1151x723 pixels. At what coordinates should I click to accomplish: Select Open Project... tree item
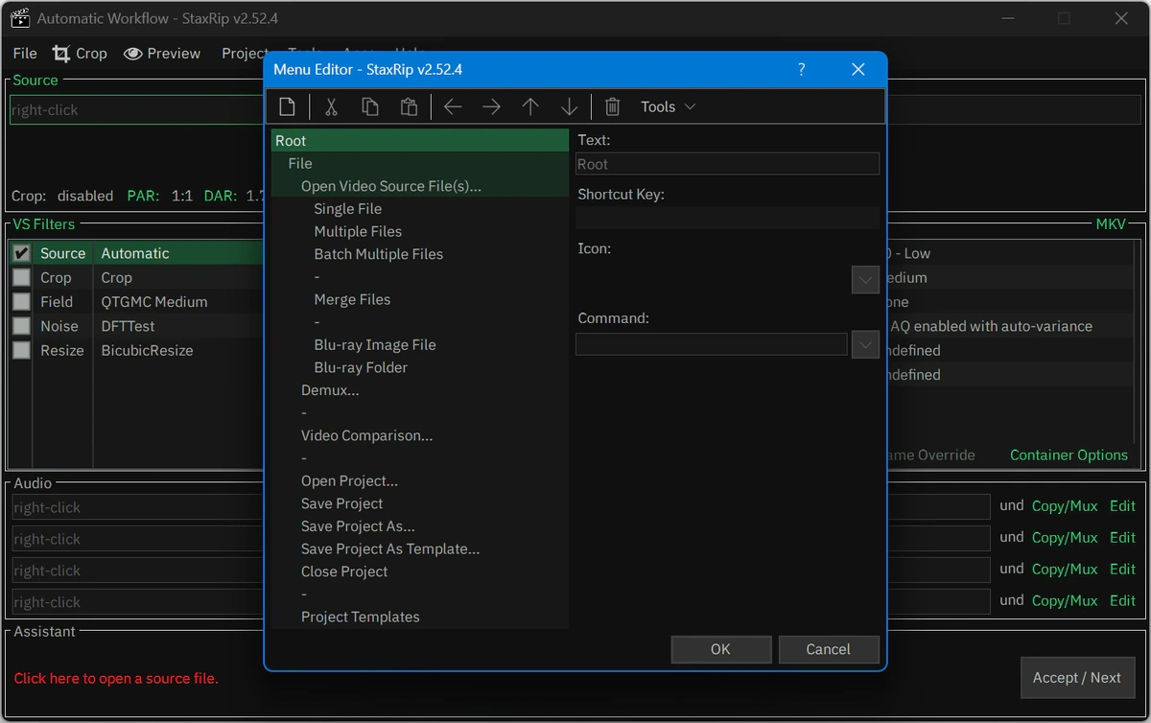[349, 480]
